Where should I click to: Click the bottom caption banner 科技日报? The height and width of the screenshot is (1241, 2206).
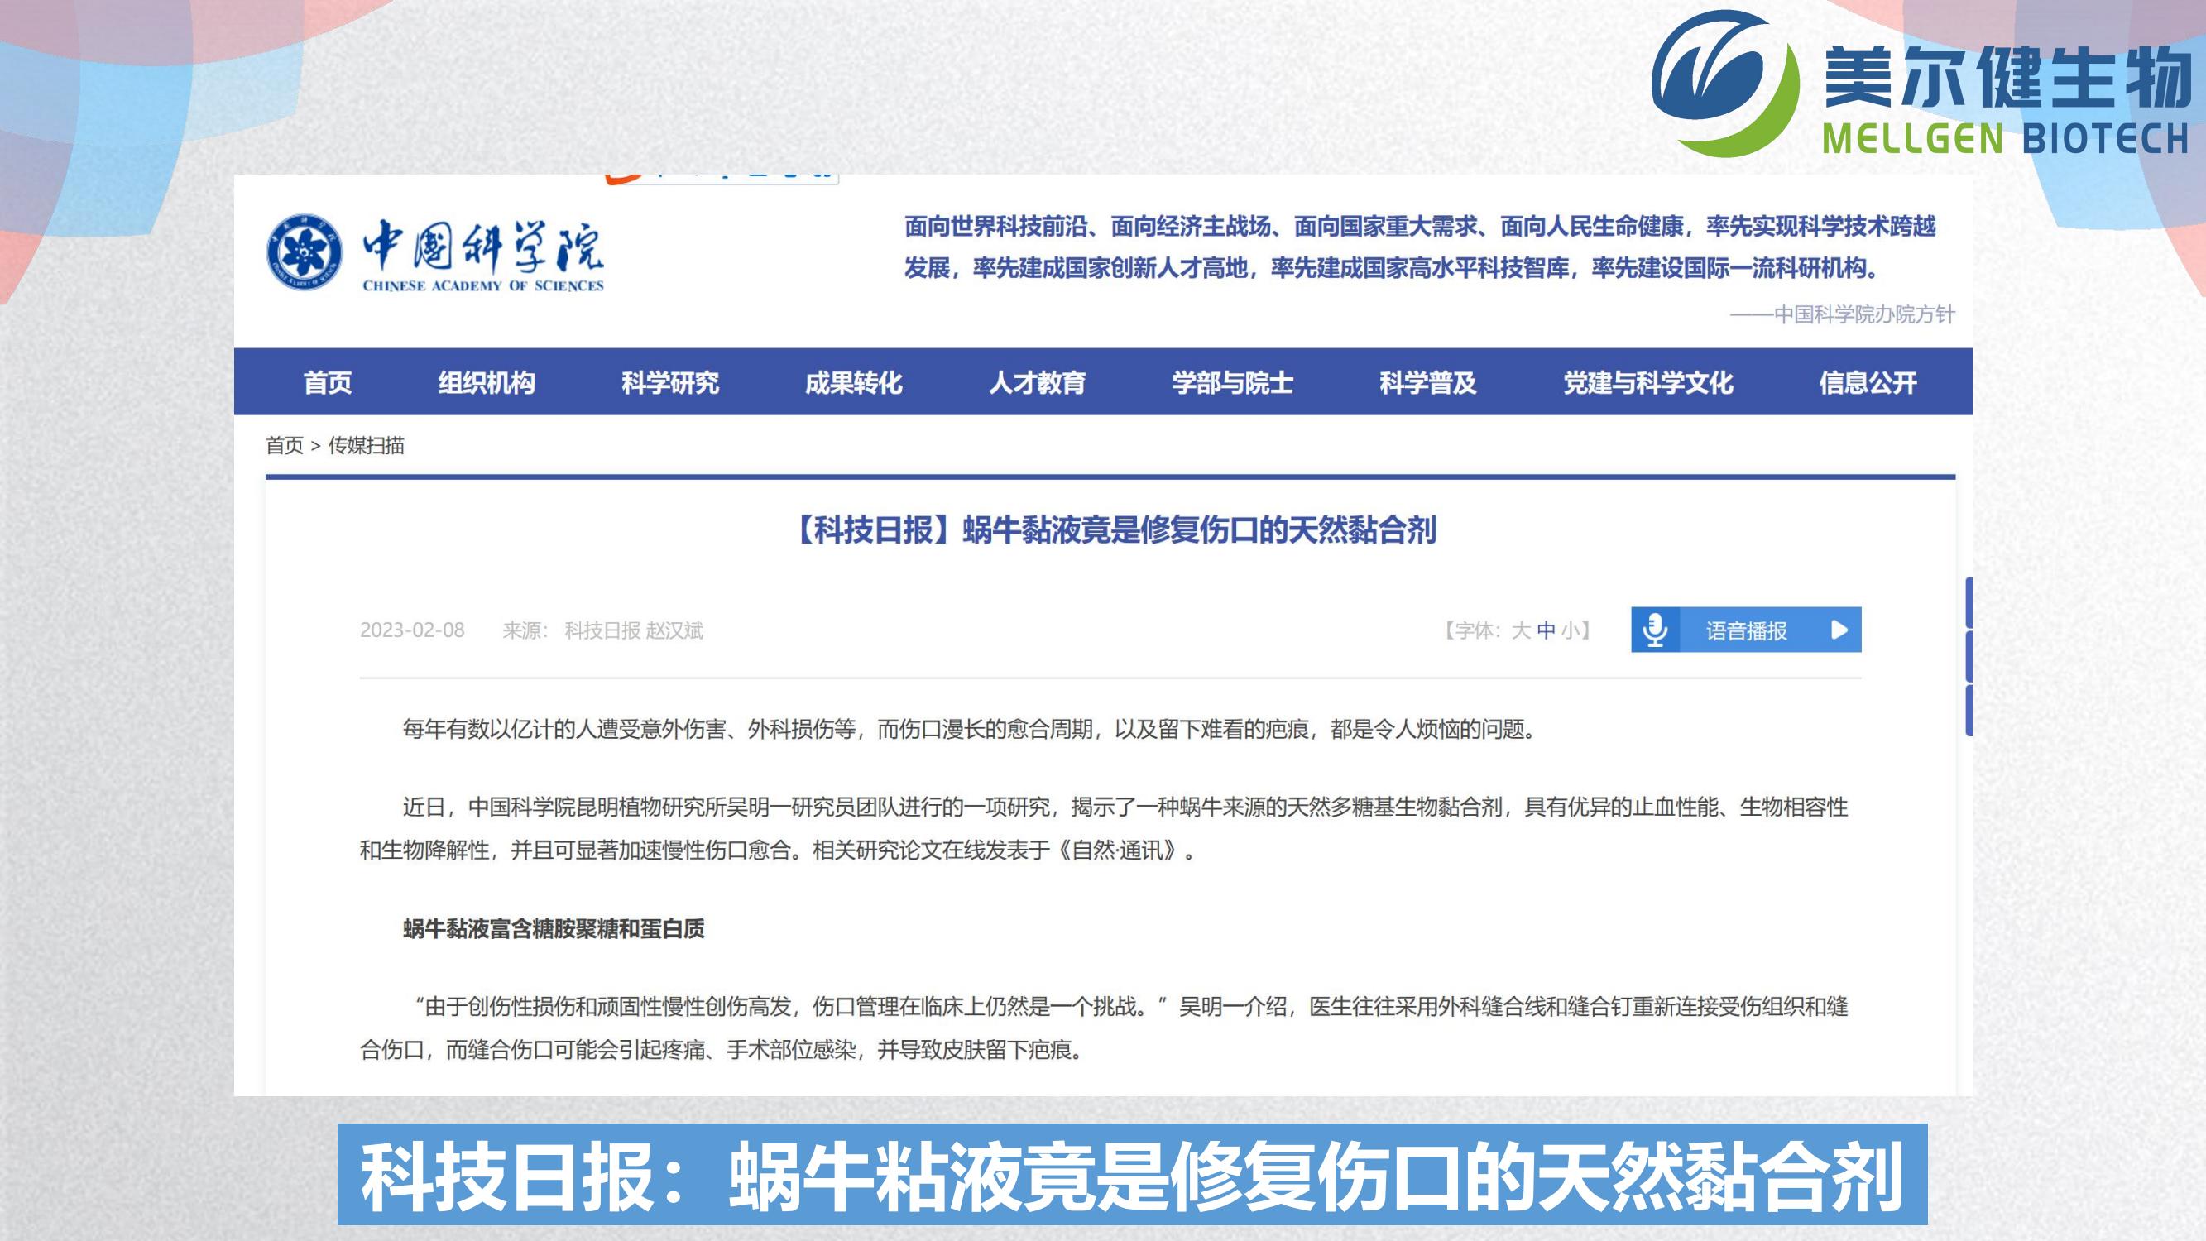pos(1132,1175)
